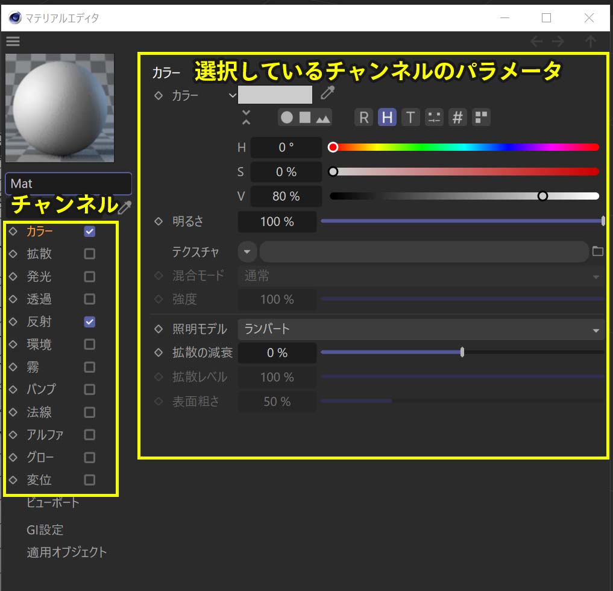This screenshot has width=613, height=591.
Task: Click the up arrow navigation icon
Action: coord(591,42)
